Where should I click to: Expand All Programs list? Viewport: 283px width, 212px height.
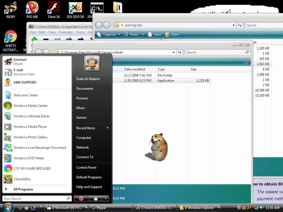point(37,189)
